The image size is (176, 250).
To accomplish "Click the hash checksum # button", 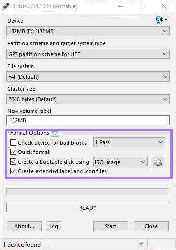I will [x=141, y=244].
